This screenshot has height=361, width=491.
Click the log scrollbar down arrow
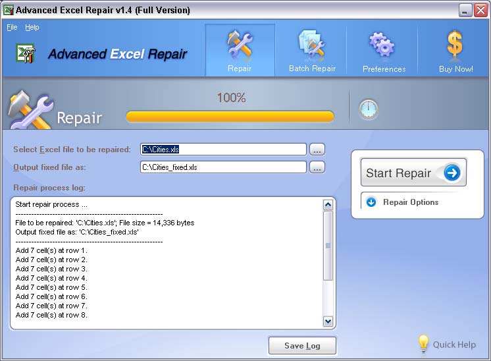pyautogui.click(x=328, y=321)
